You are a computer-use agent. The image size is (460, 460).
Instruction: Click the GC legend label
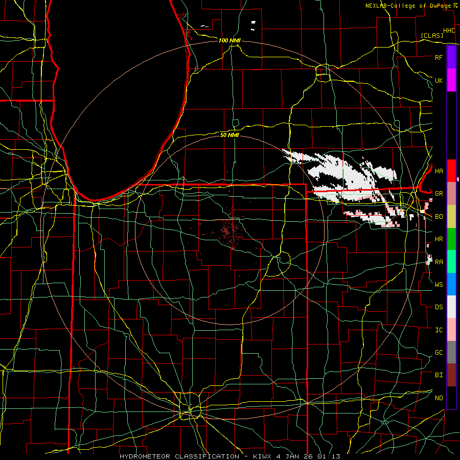(439, 353)
